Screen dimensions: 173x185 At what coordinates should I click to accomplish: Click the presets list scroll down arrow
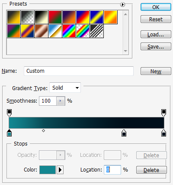click(x=125, y=51)
